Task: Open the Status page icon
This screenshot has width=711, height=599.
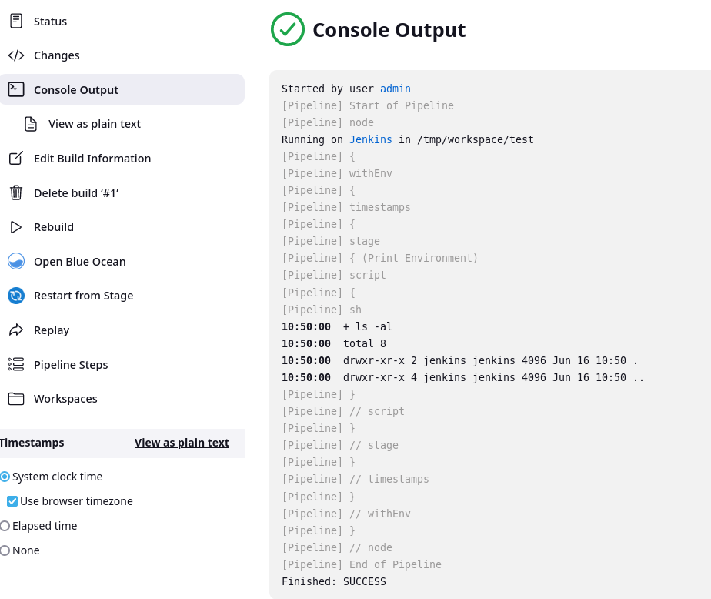Action: pyautogui.click(x=16, y=21)
